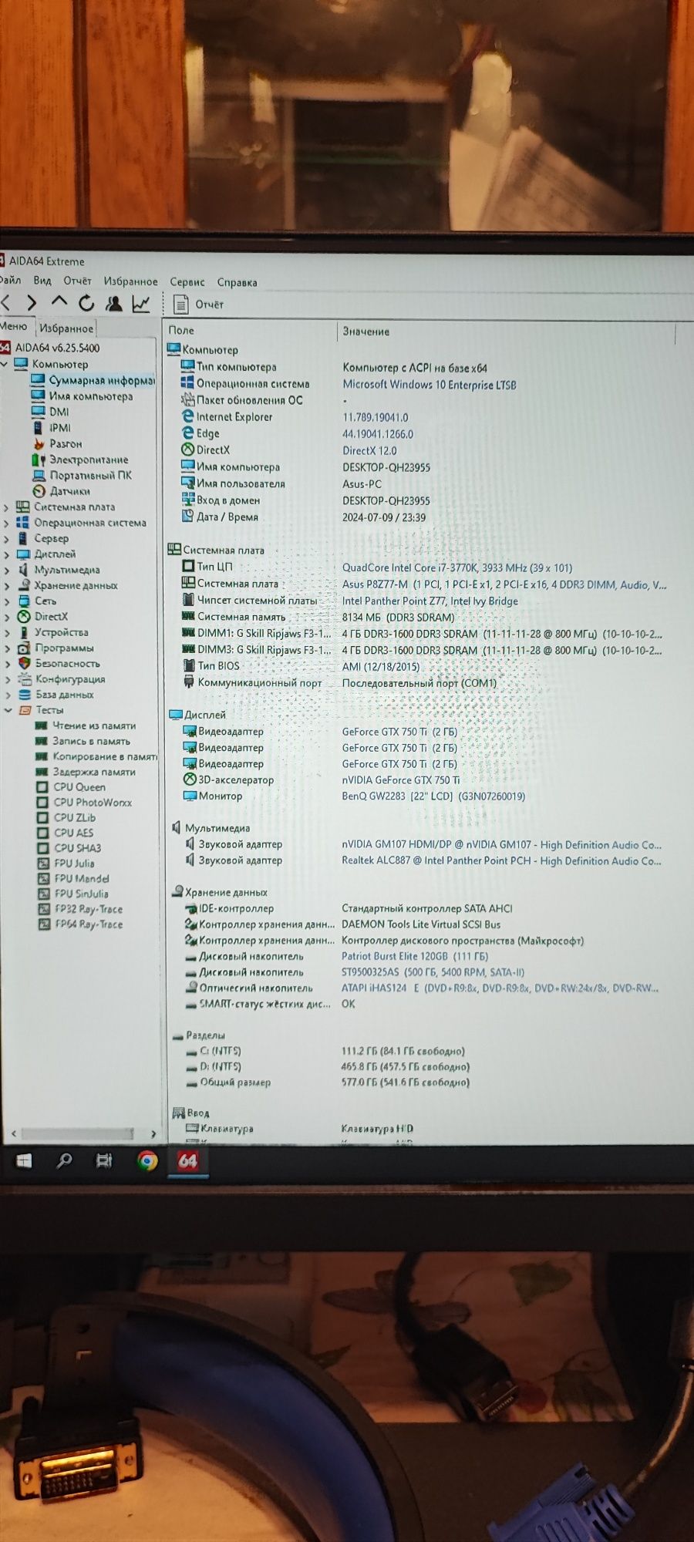694x1542 pixels.
Task: Open the graph/benchmark results icon
Action: click(x=140, y=304)
